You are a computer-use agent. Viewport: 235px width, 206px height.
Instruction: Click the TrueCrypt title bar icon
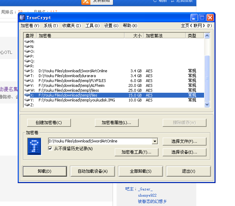[x=22, y=17]
